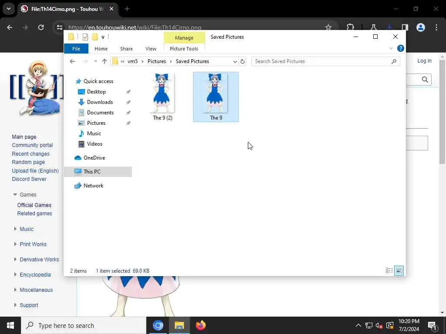
Task: Open Pictures in navigation pane
Action: click(x=96, y=123)
